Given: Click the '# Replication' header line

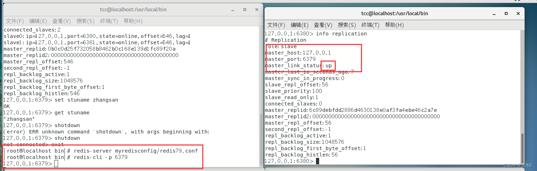Looking at the screenshot, I should point(286,40).
